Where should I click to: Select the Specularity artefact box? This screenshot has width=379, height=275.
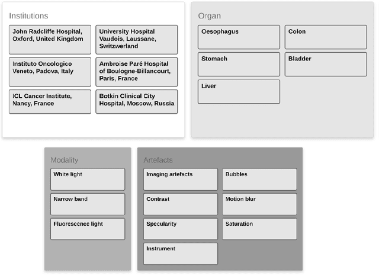click(181, 229)
